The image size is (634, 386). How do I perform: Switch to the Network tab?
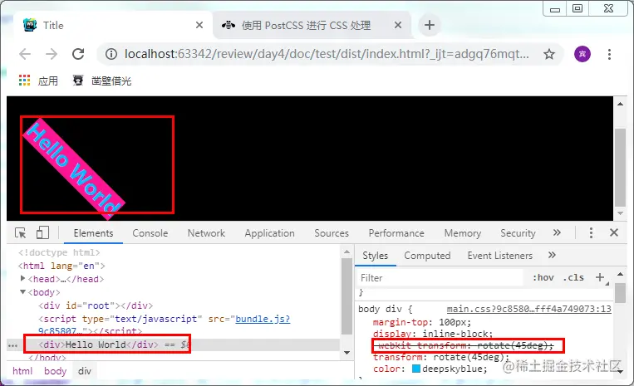[206, 233]
